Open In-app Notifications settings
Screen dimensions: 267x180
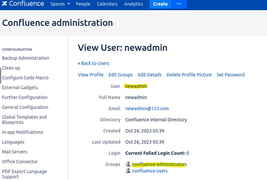[23, 132]
